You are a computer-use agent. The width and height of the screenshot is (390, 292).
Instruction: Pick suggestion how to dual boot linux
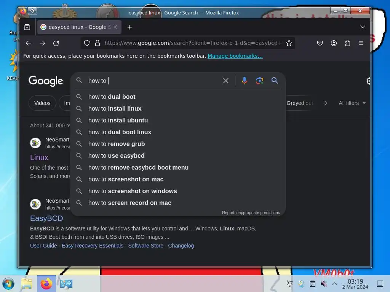(x=178, y=132)
